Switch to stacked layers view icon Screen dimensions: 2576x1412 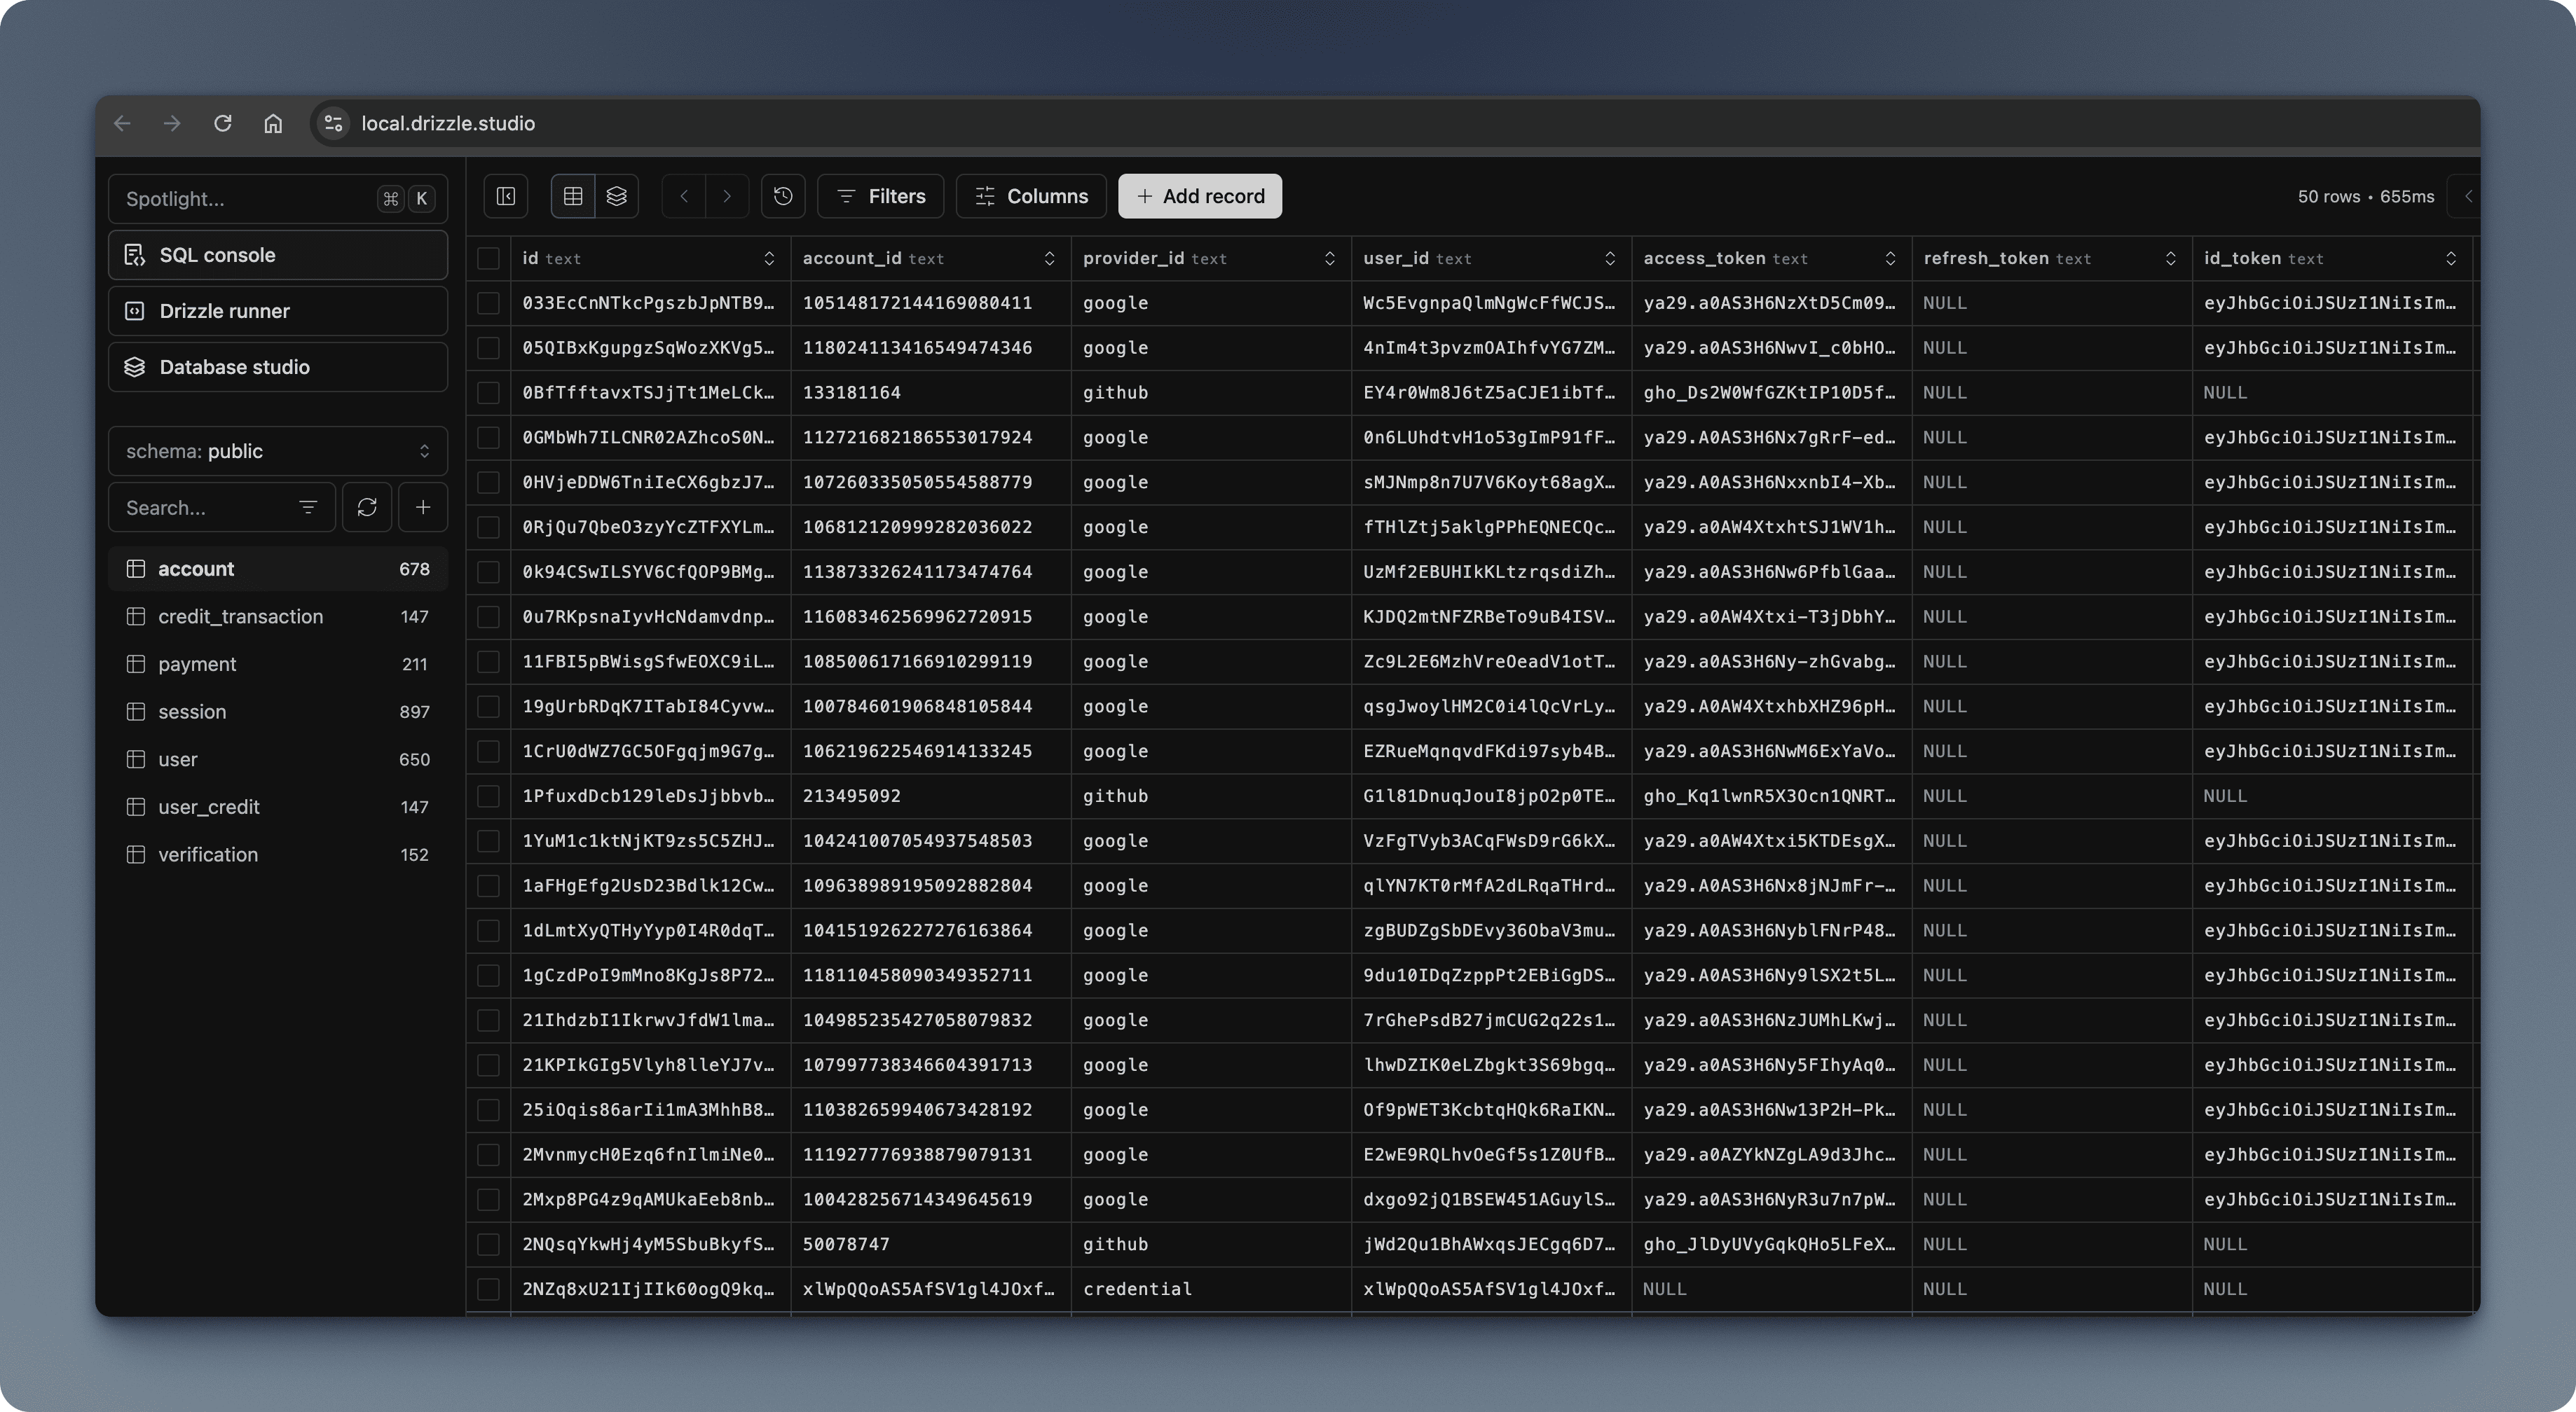[617, 196]
